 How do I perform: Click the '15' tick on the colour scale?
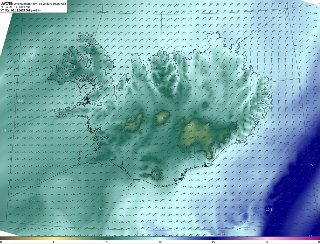[x=213, y=242]
